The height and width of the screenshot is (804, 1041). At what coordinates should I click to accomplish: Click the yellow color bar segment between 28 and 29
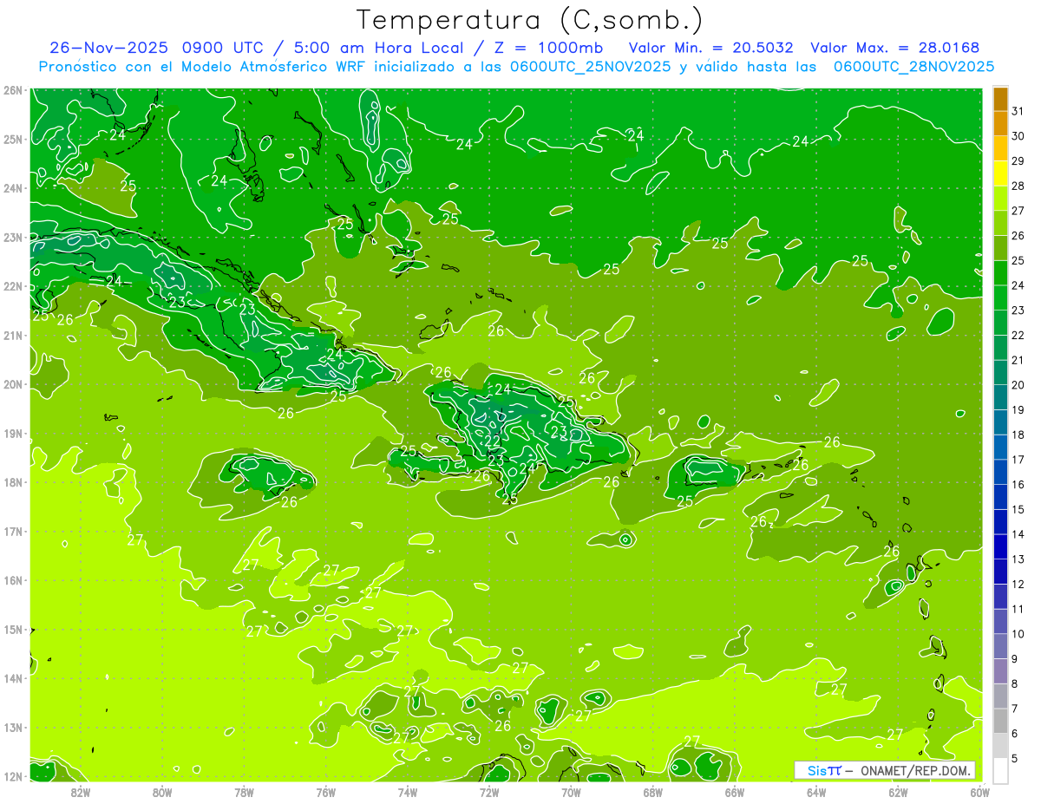click(x=1000, y=173)
